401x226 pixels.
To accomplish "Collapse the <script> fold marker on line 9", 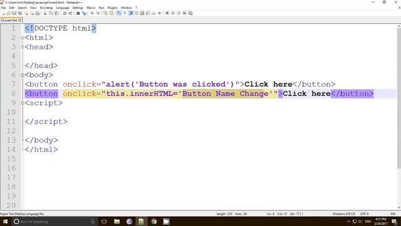I will click(23, 103).
